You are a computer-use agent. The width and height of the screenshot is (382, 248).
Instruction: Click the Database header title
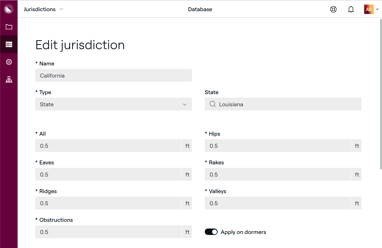200,9
